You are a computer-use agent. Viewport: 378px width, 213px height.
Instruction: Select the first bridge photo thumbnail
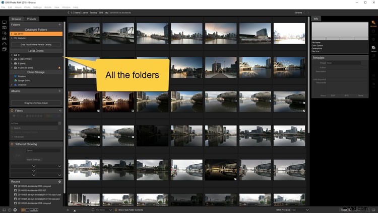[84, 34]
